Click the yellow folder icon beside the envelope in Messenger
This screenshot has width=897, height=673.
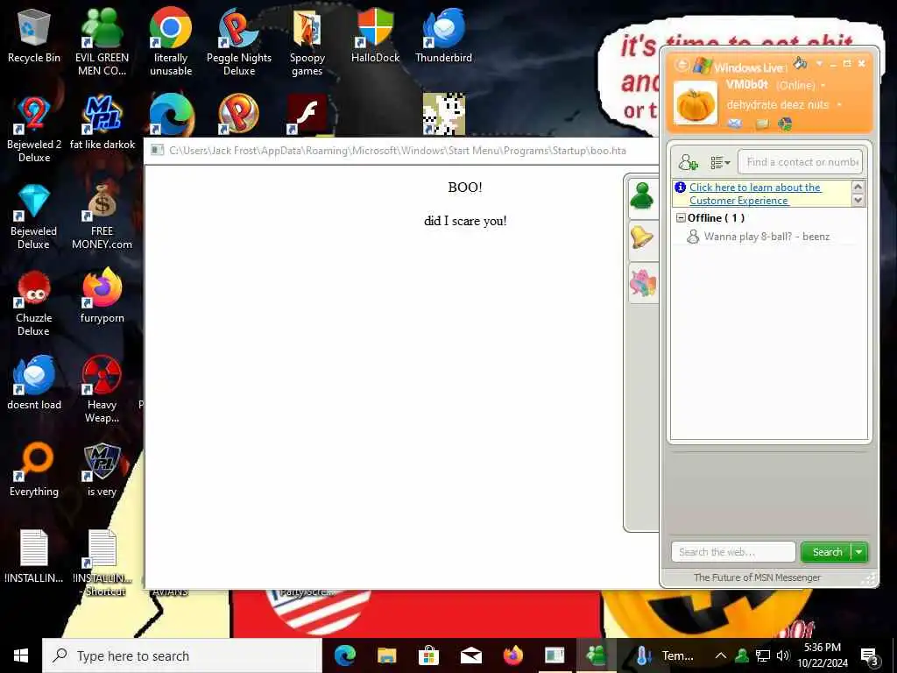[x=761, y=123]
